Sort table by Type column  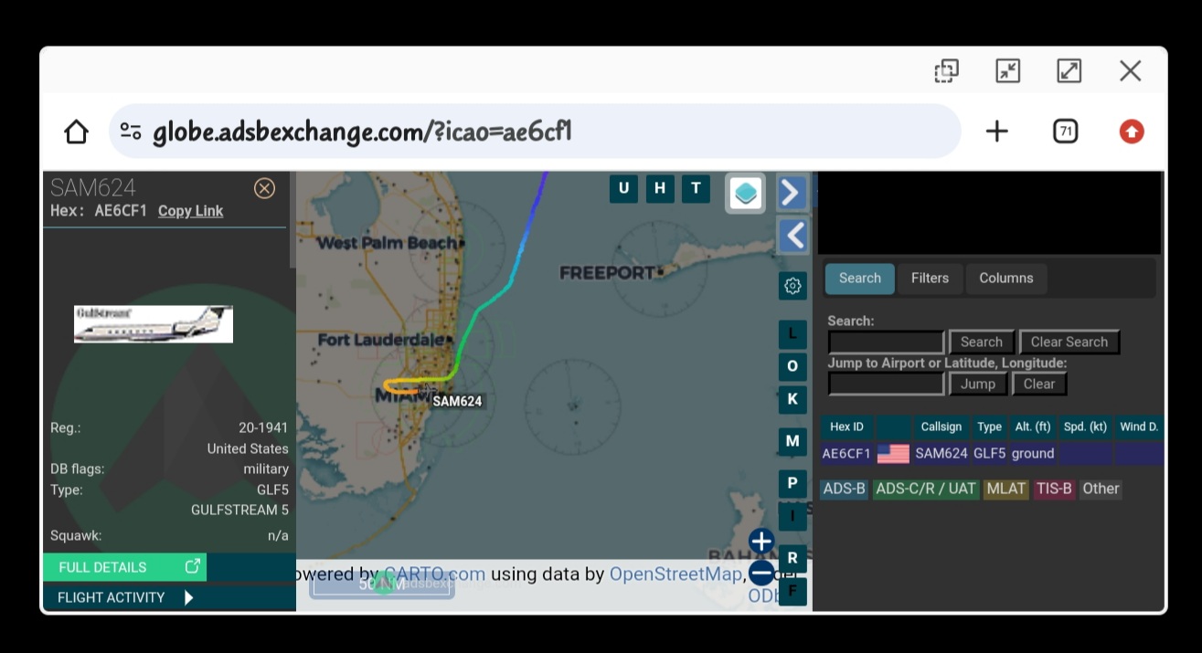[x=989, y=427]
